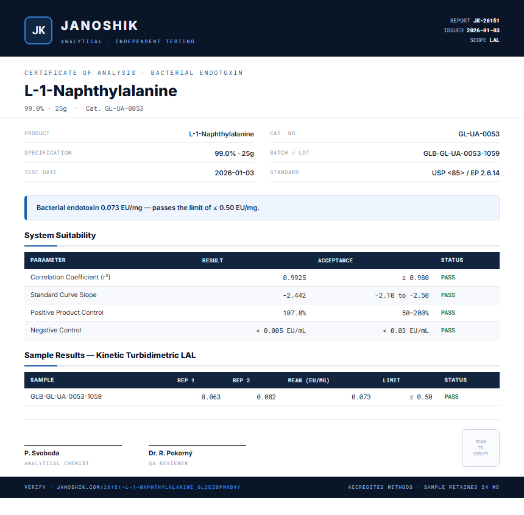Click the sample row PASS status
524x515 pixels.
pos(451,397)
